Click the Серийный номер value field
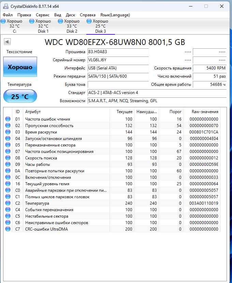Viewport: 232px width, 283px height. click(118, 60)
